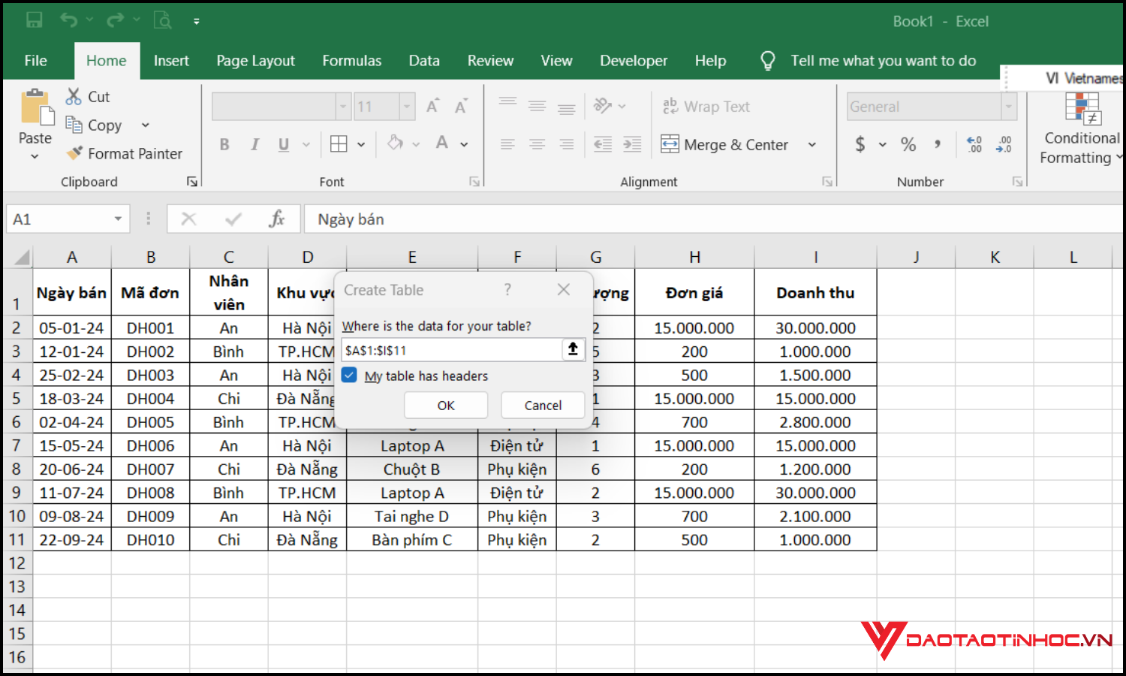Expand the border style options
The height and width of the screenshot is (676, 1126).
(361, 144)
